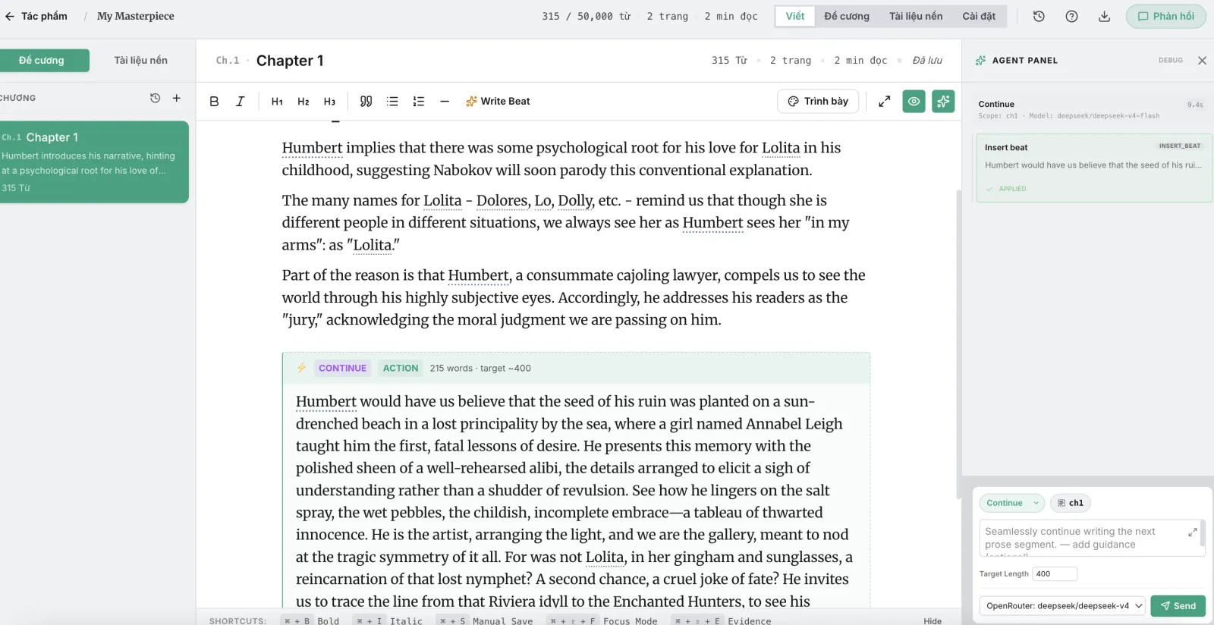Click the Write Beat button
Image resolution: width=1214 pixels, height=625 pixels.
tap(498, 102)
